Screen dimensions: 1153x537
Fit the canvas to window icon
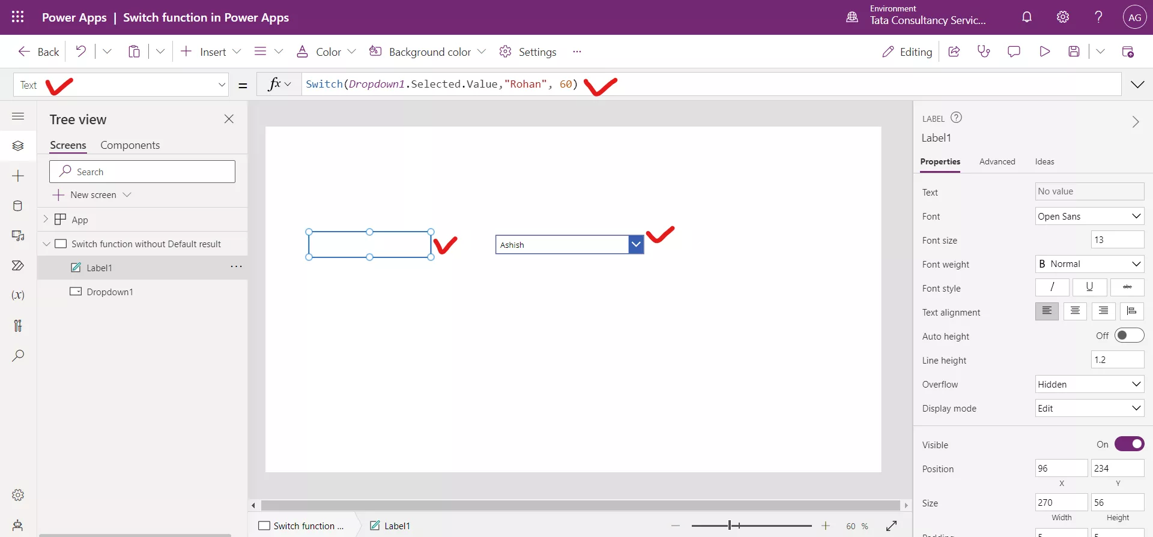(x=891, y=526)
